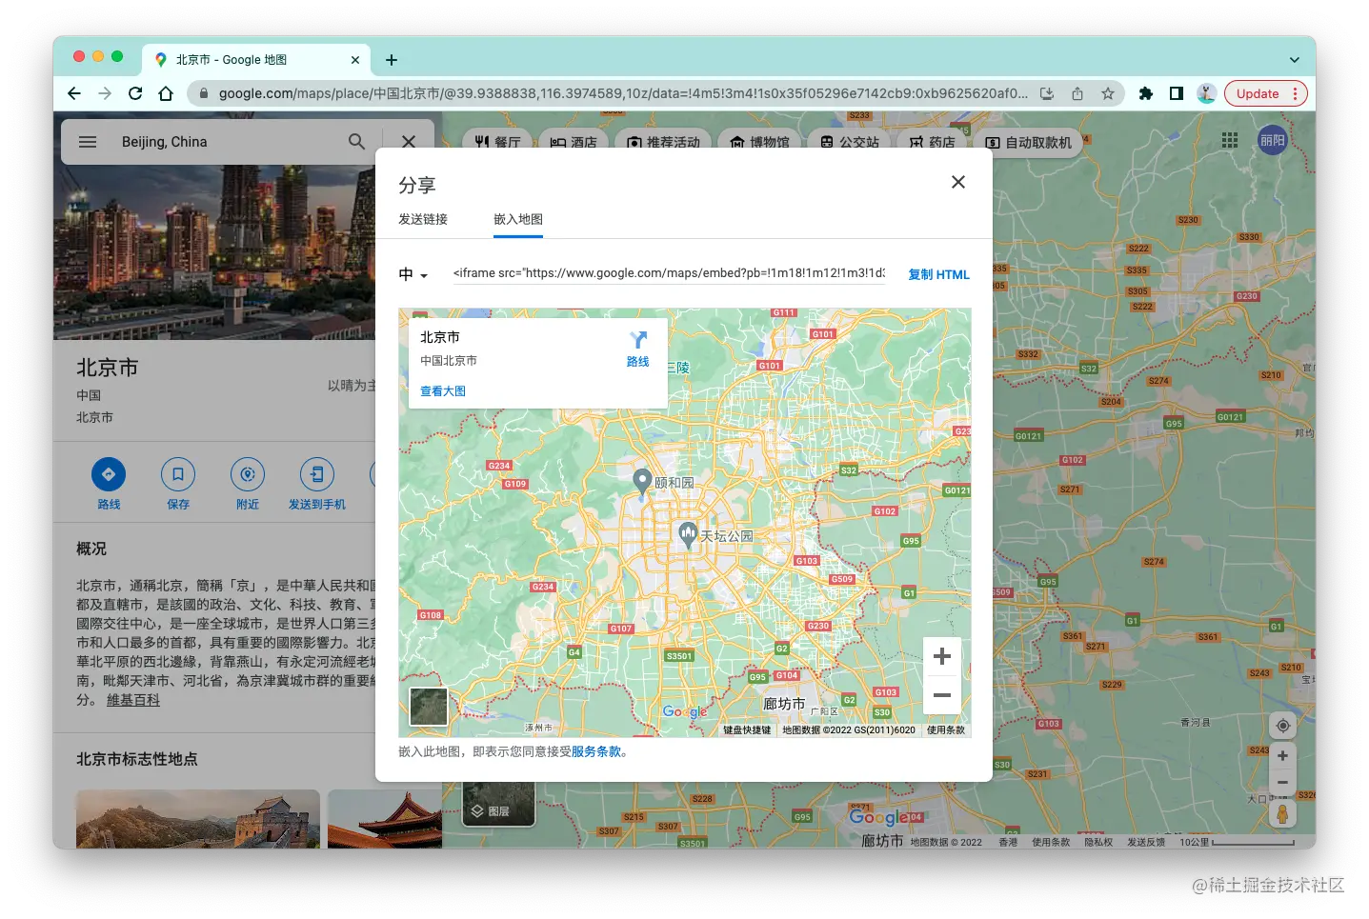Image resolution: width=1369 pixels, height=919 pixels.
Task: Open the 图层 layers panel icon
Action: [476, 809]
